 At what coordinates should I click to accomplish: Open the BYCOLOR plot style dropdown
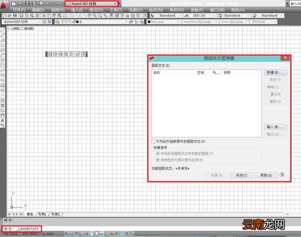pos(264,22)
